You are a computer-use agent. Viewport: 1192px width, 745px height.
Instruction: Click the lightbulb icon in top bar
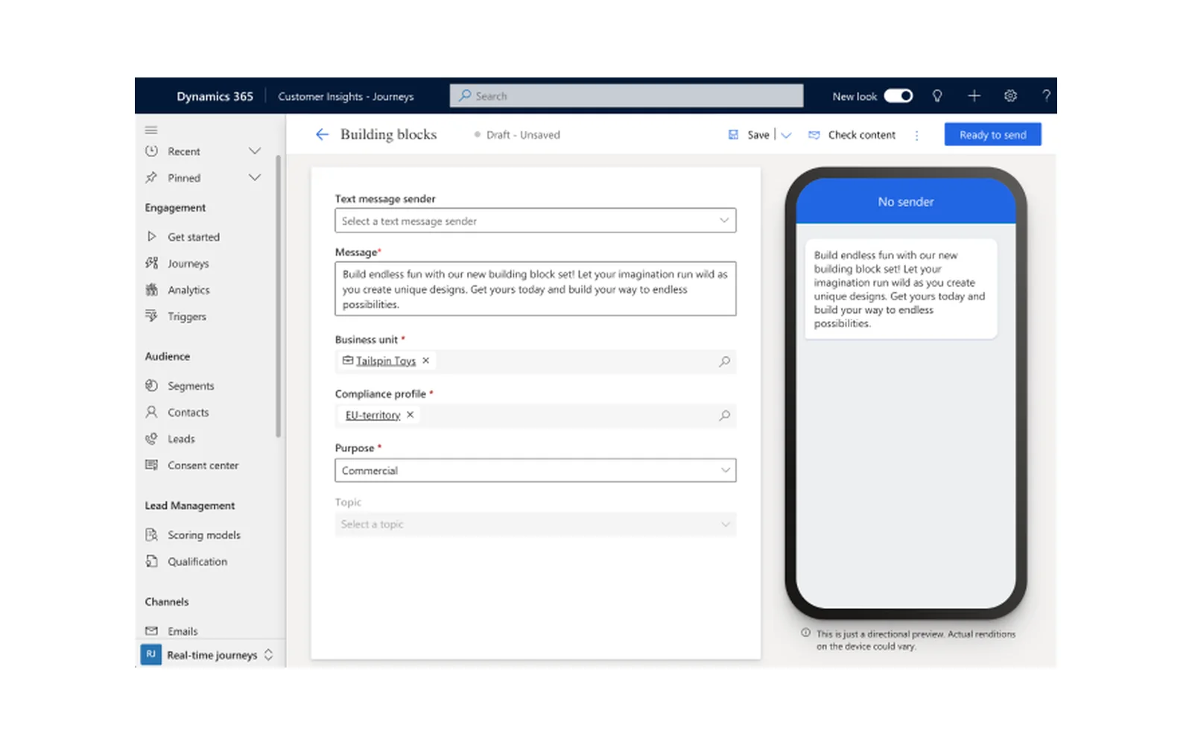pos(937,96)
